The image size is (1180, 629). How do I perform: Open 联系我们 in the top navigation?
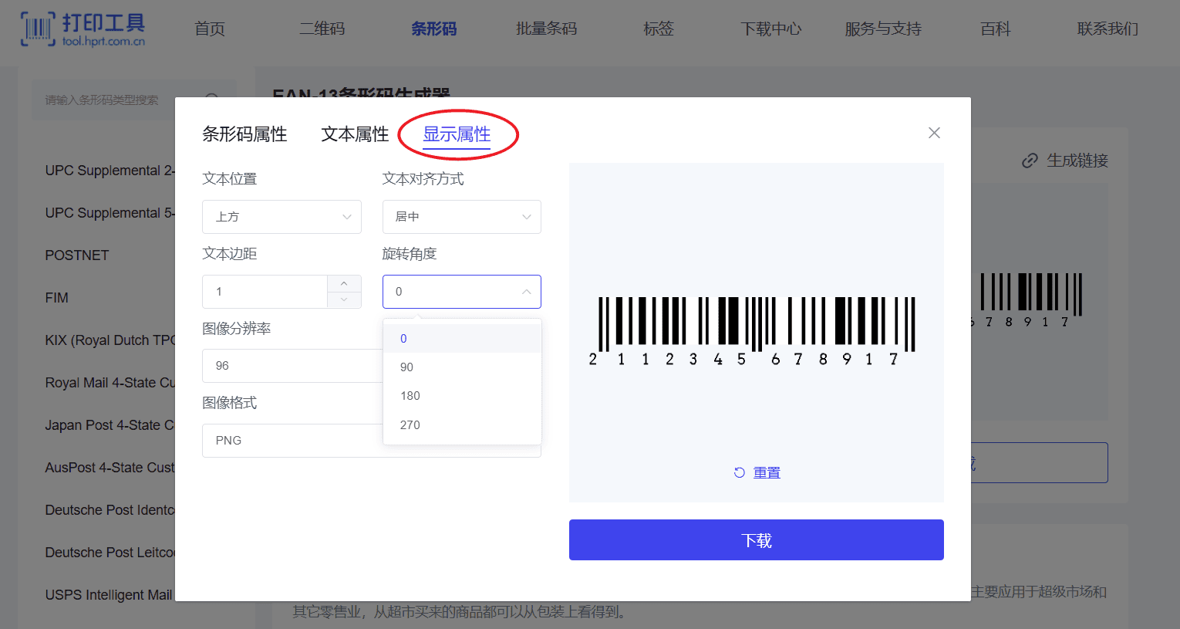pyautogui.click(x=1108, y=29)
